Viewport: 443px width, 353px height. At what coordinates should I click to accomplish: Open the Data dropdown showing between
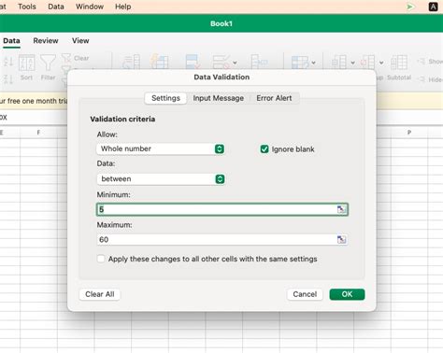coord(161,179)
